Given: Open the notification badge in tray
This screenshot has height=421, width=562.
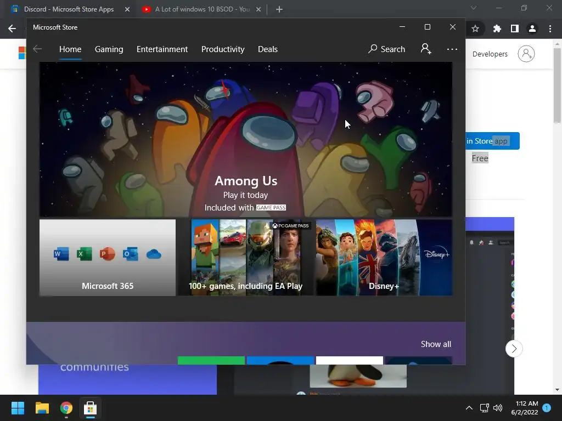Looking at the screenshot, I should (547, 407).
